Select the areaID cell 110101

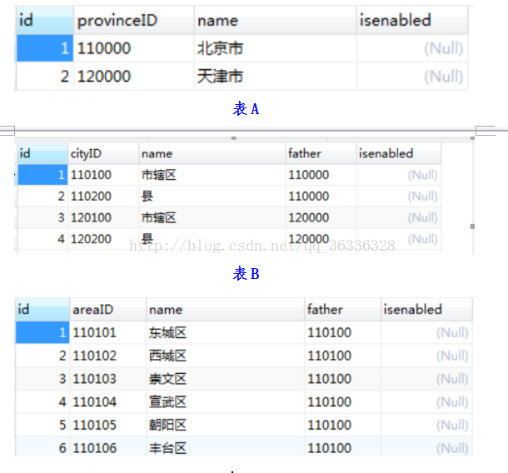(108, 333)
